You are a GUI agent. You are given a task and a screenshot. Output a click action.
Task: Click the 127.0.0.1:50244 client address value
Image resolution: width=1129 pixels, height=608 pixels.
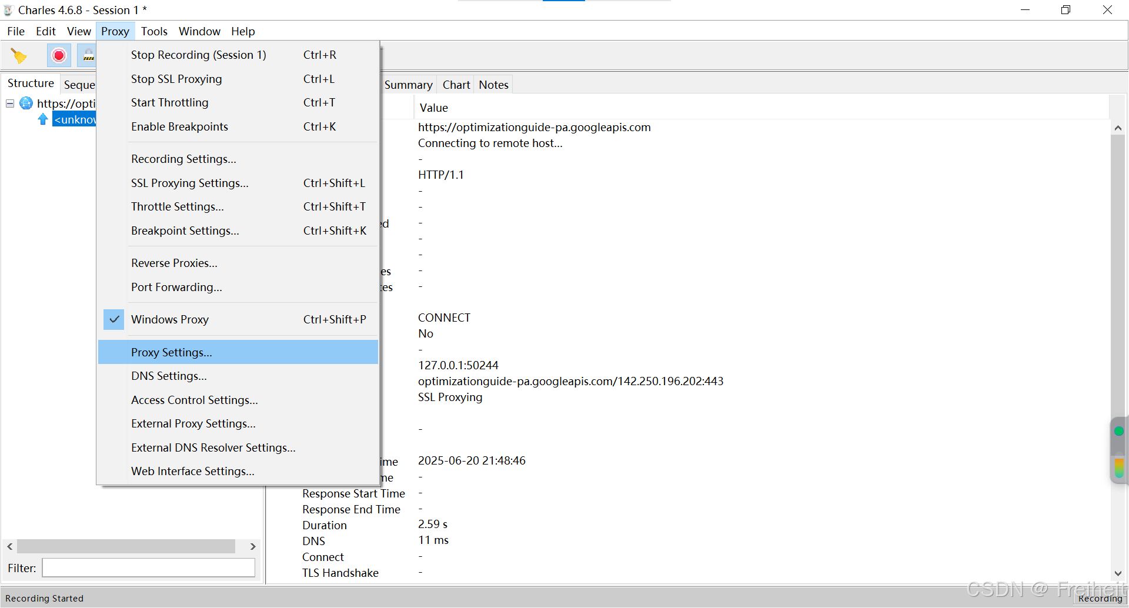point(458,365)
